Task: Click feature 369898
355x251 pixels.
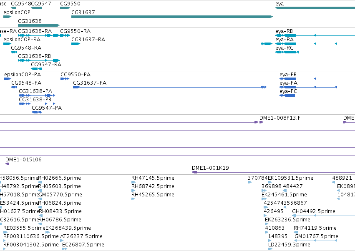Action: (264, 191)
